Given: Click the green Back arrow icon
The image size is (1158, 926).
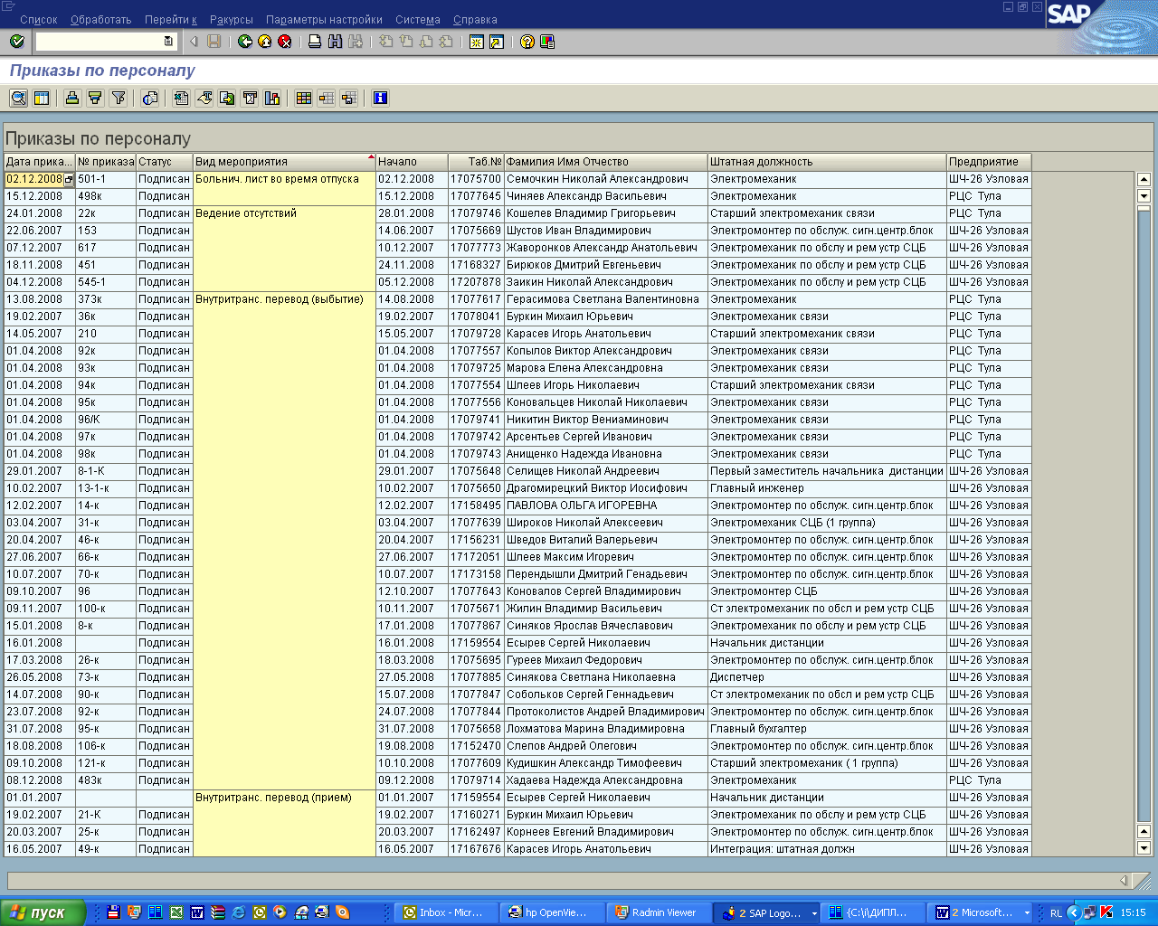Looking at the screenshot, I should (244, 42).
